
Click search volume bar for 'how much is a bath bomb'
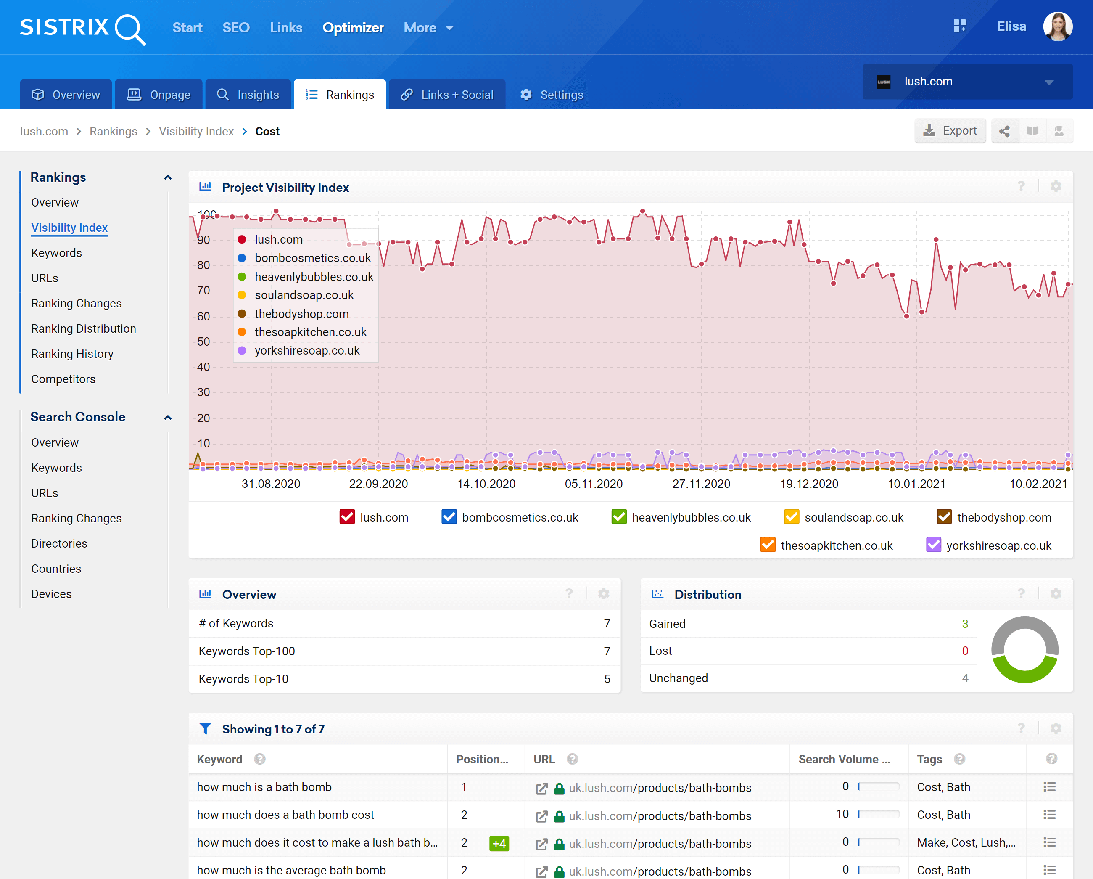point(878,787)
